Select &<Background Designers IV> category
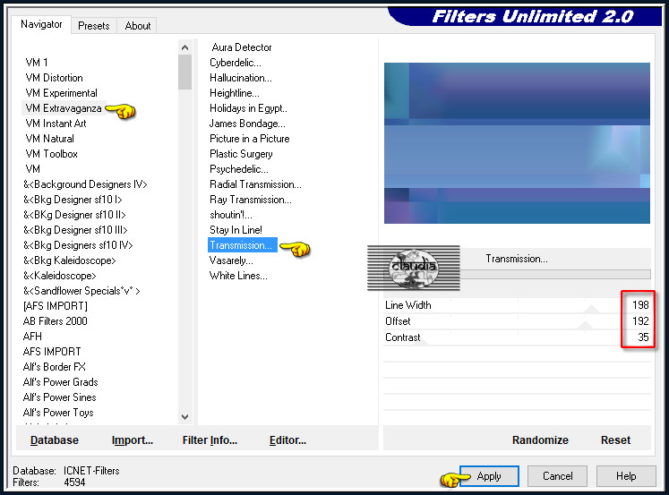This screenshot has height=495, width=669. (85, 184)
